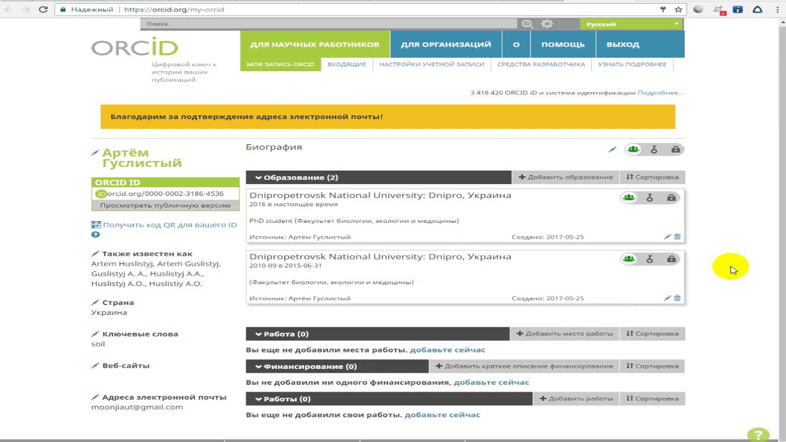This screenshot has width=786, height=442.
Task: Click the QR help question mark icon
Action: click(x=96, y=235)
